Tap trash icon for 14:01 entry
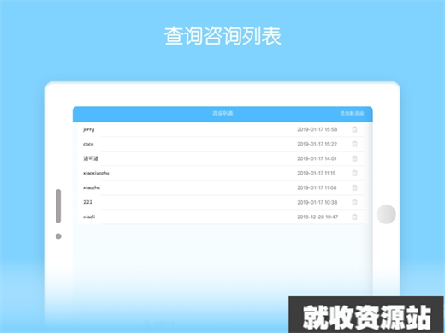 coord(354,158)
